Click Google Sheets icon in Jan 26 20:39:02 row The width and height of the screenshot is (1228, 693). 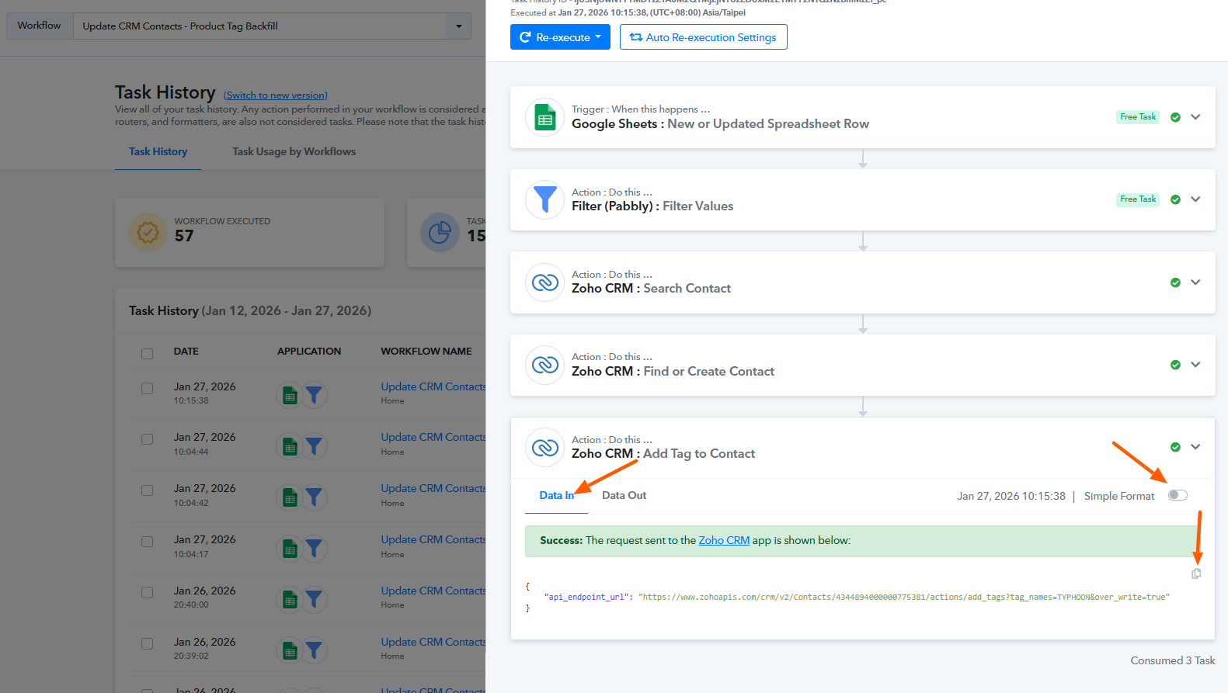[x=290, y=651]
